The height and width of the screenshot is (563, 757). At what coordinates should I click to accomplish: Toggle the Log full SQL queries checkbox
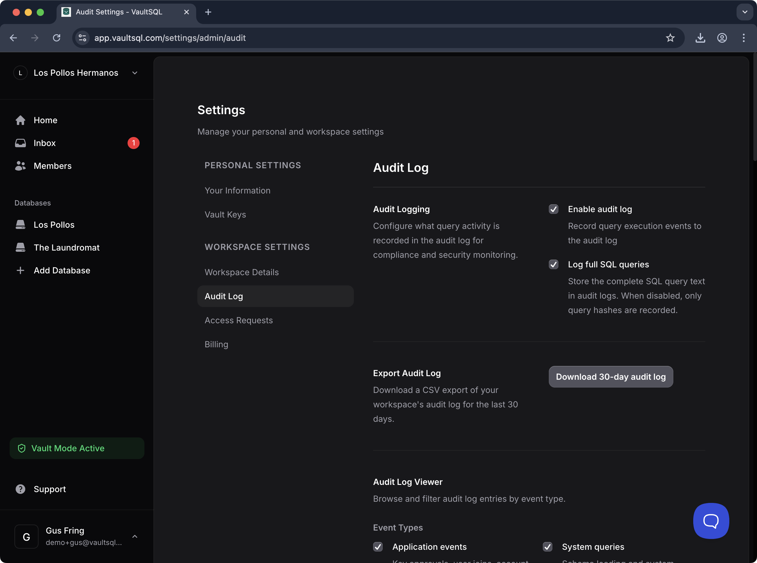click(554, 264)
